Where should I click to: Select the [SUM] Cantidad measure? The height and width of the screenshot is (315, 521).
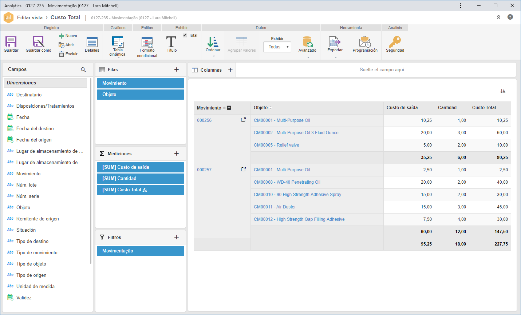141,179
